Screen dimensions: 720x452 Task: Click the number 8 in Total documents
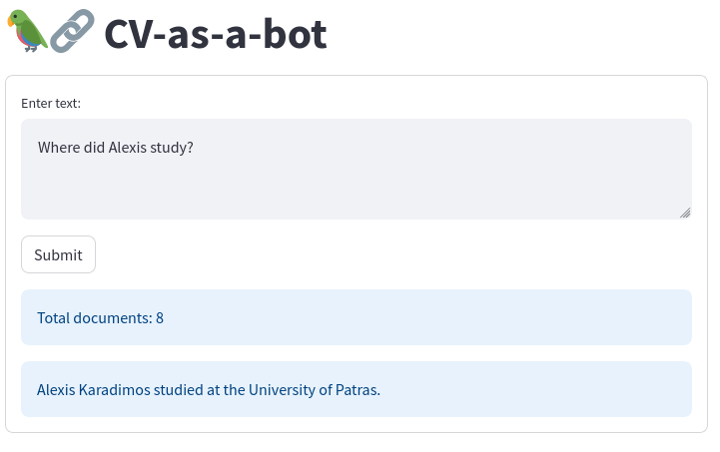[160, 318]
